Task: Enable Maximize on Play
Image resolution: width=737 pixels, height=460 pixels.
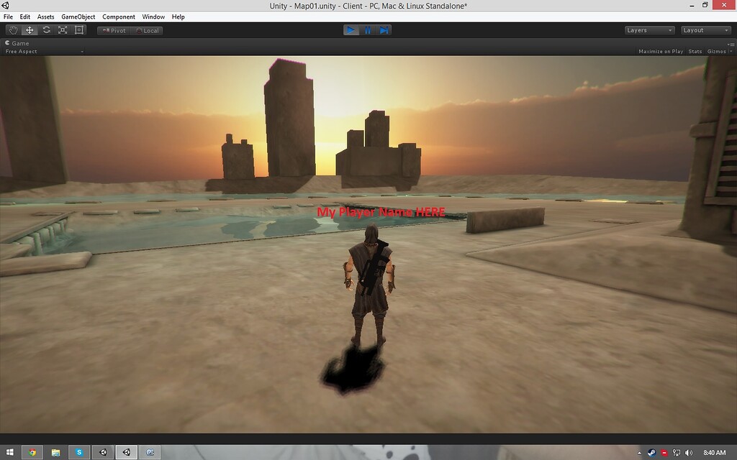Action: point(660,51)
